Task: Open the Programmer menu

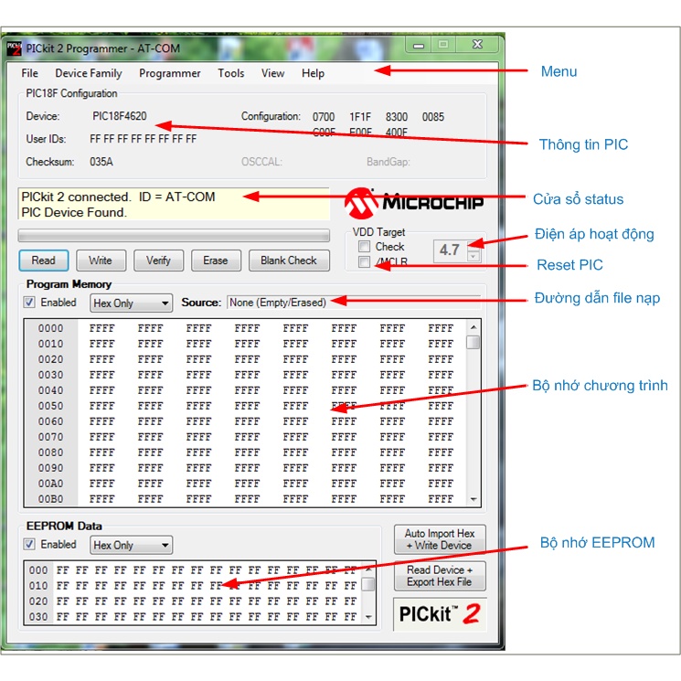Action: tap(169, 73)
